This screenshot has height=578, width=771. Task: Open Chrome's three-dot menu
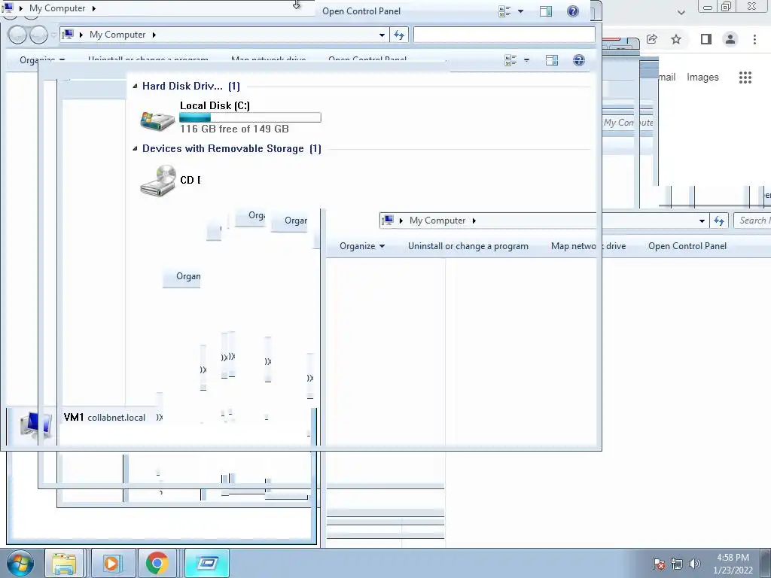[754, 39]
